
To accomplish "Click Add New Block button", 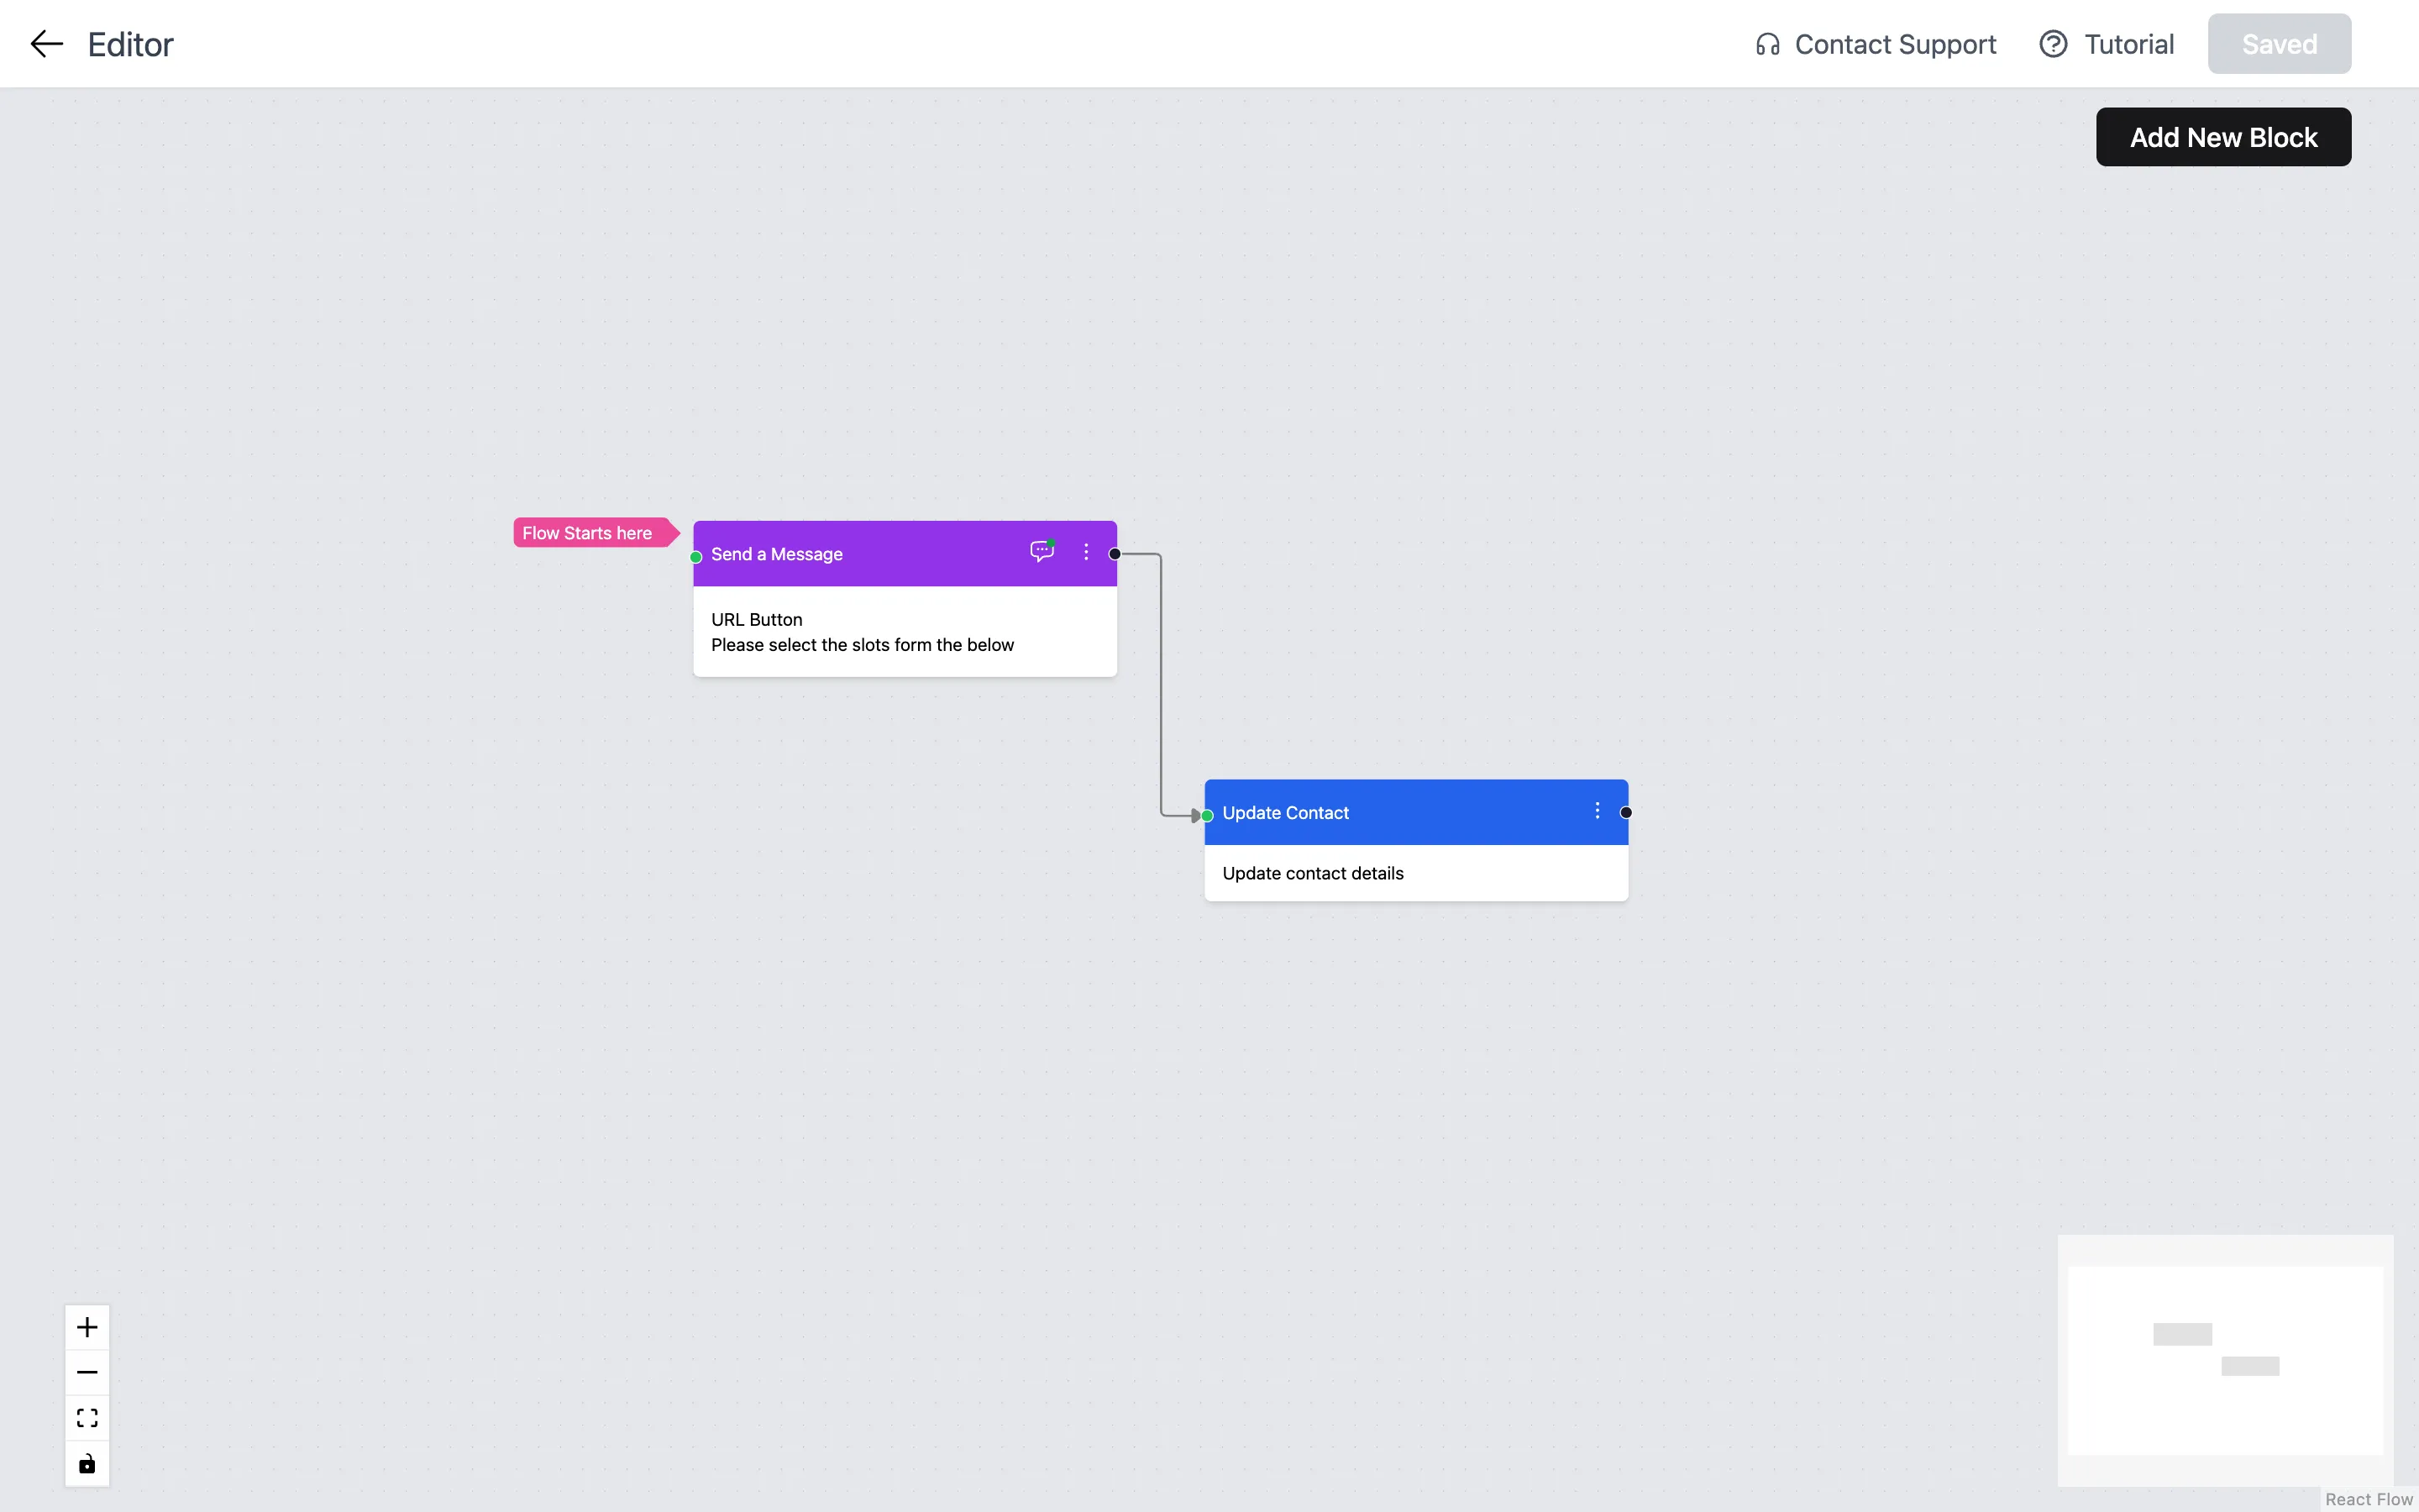I will point(2223,137).
